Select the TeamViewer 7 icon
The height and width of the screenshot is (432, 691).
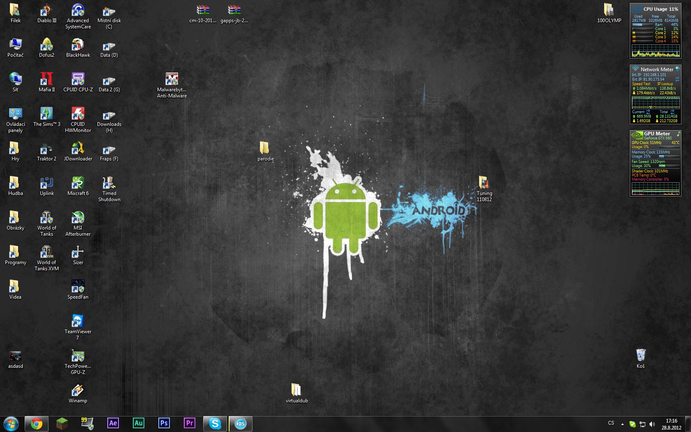pyautogui.click(x=78, y=327)
